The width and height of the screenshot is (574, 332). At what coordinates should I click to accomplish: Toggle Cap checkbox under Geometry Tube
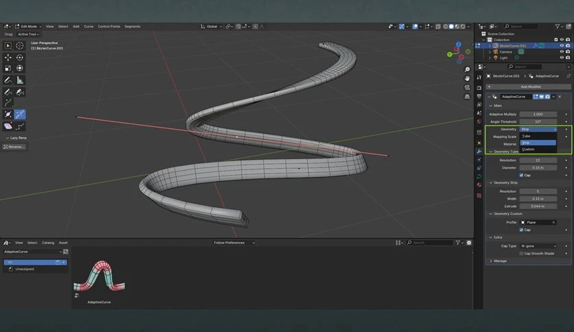[521, 175]
